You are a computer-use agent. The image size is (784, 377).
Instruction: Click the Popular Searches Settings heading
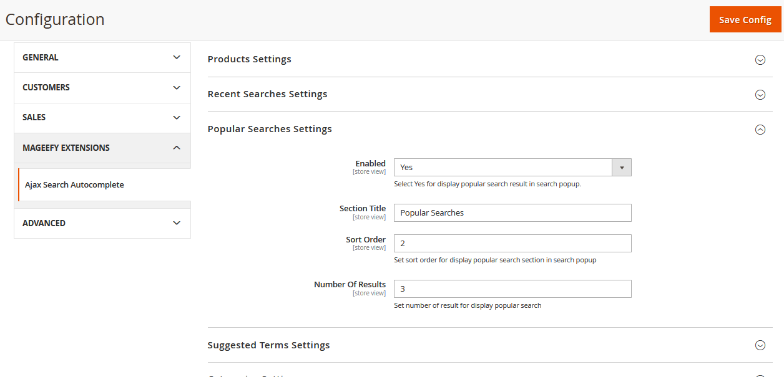[x=270, y=129]
